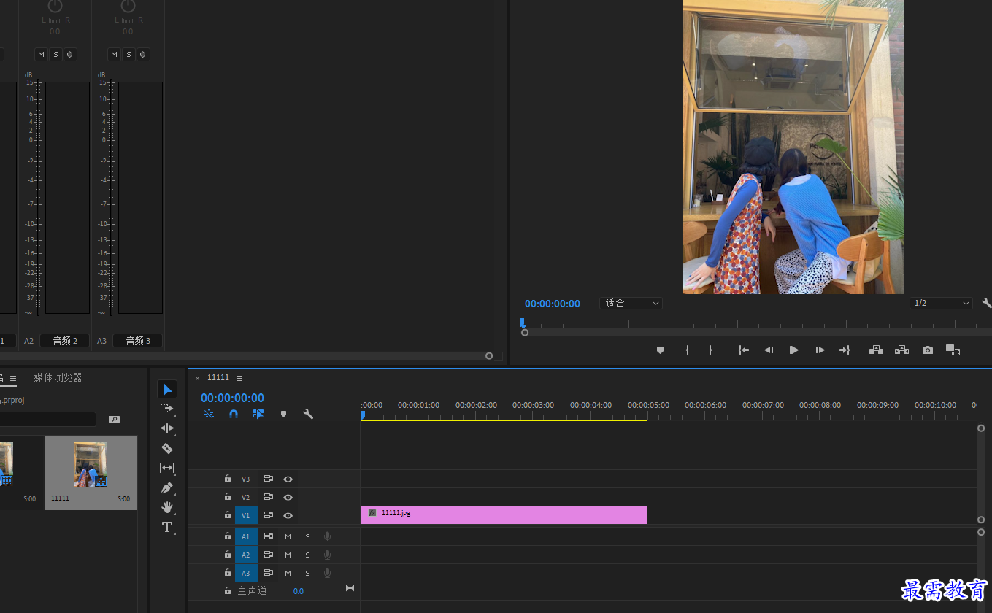Click the master track 0.0 level value
Screen dimensions: 992x613
click(x=299, y=591)
